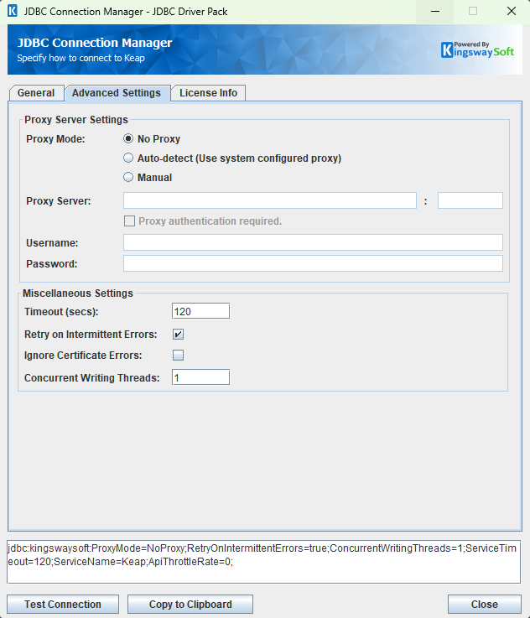530x618 pixels.
Task: Click the KingswaySoft logo in header
Action: 477,49
